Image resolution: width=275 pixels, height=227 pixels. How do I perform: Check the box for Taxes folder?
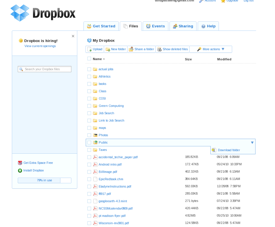89,150
